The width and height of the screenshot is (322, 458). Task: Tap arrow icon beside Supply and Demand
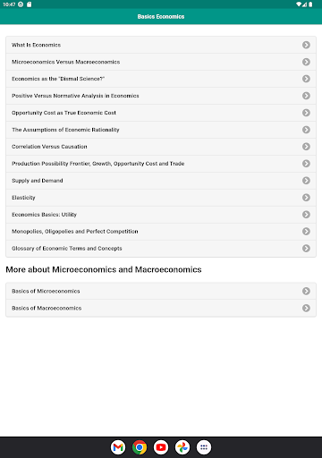click(x=306, y=181)
